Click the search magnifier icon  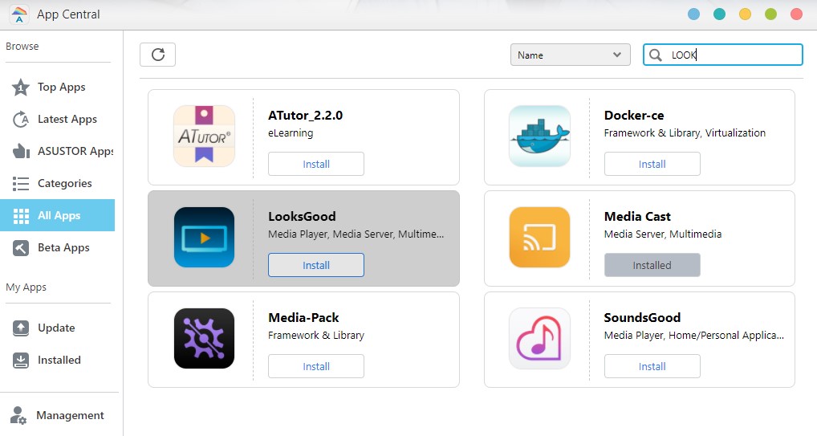pos(656,55)
